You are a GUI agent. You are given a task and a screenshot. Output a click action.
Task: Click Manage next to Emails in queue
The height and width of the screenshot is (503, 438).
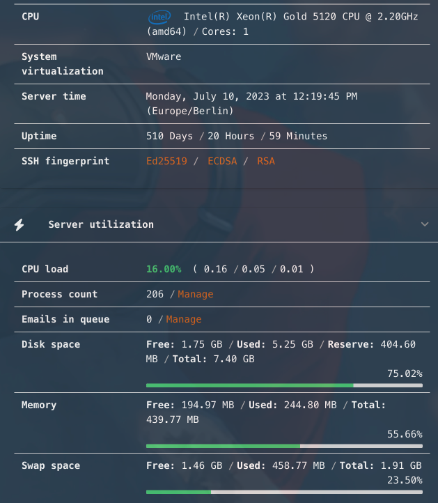tap(184, 319)
